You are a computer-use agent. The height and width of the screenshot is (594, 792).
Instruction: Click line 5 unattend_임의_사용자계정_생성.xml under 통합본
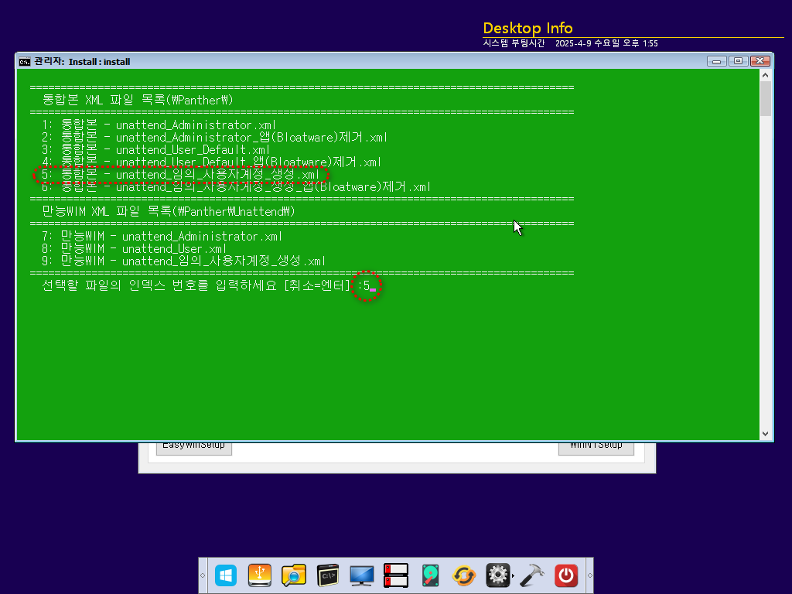click(x=181, y=175)
